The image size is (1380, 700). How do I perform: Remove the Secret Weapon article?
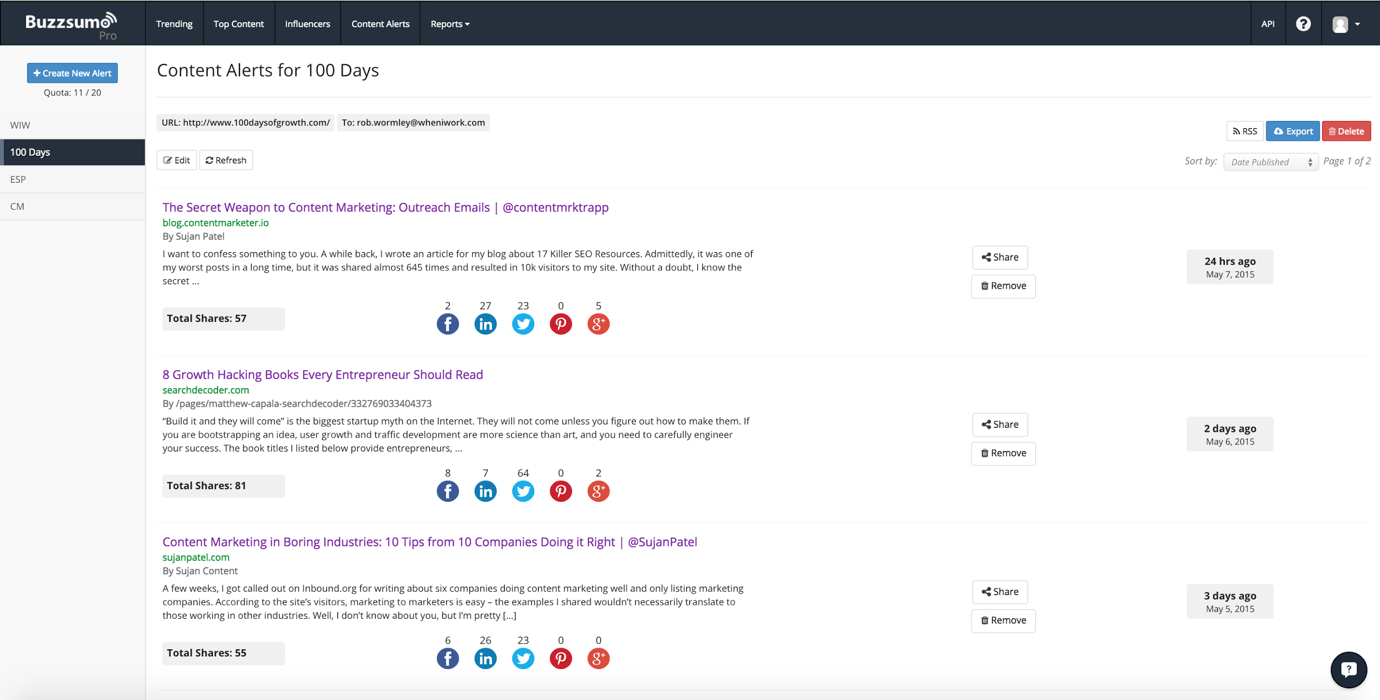click(1004, 286)
